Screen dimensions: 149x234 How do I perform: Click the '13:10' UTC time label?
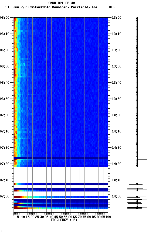(117, 34)
